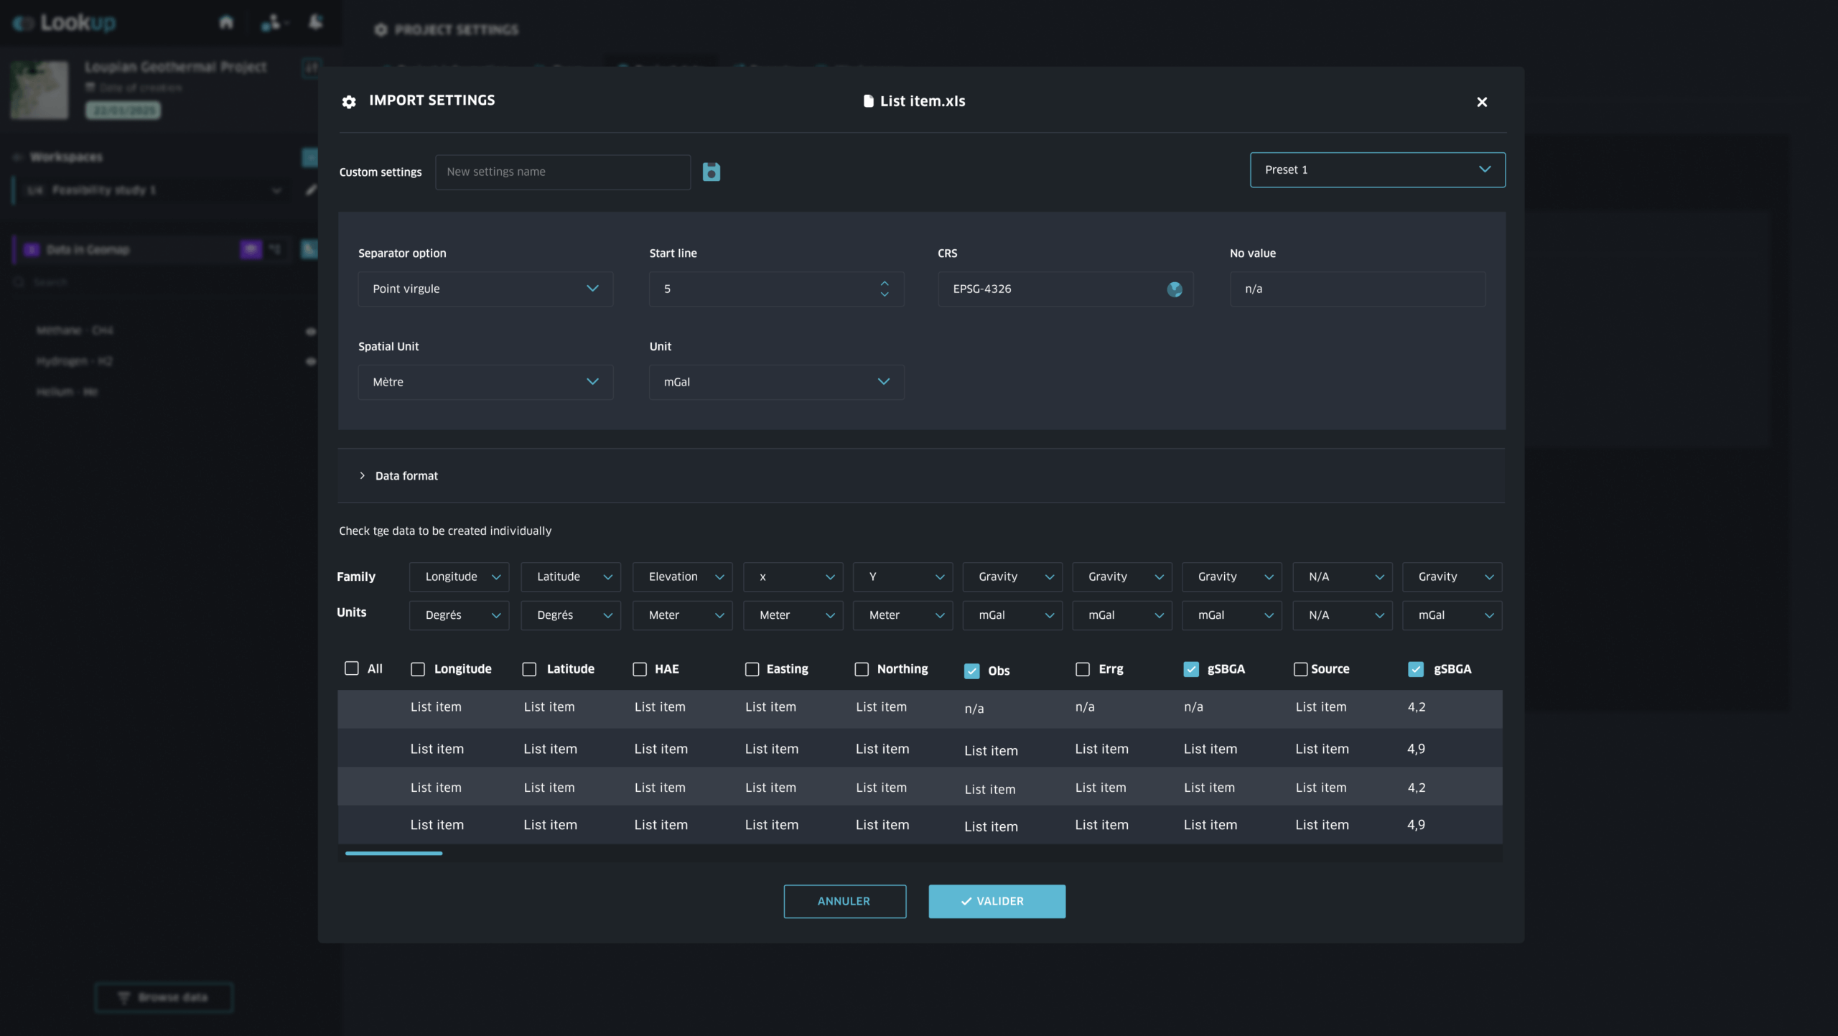1838x1036 pixels.
Task: Close the Import Settings dialog
Action: pyautogui.click(x=1481, y=102)
